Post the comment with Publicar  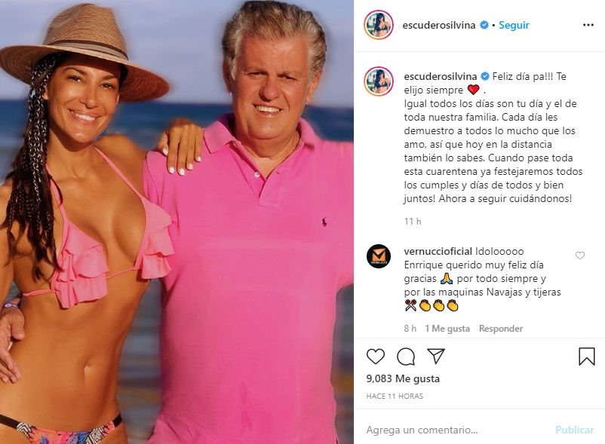pyautogui.click(x=575, y=430)
